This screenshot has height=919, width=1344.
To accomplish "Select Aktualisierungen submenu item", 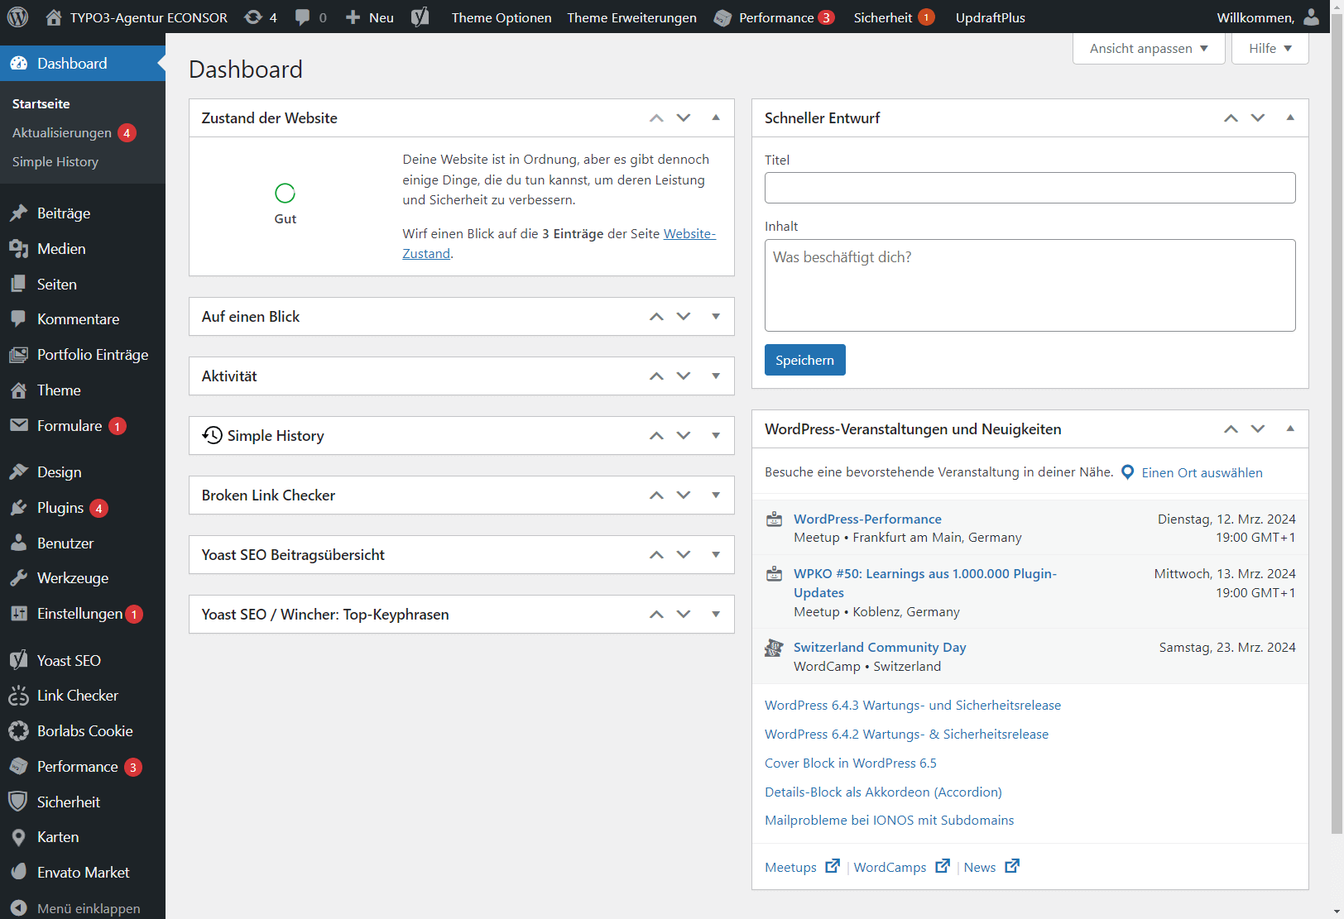I will [x=62, y=133].
